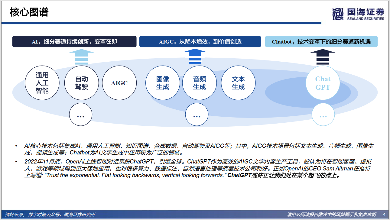The width and height of the screenshot is (390, 220).
Task: Select the 自动驾驶 circle
Action: tap(82, 83)
